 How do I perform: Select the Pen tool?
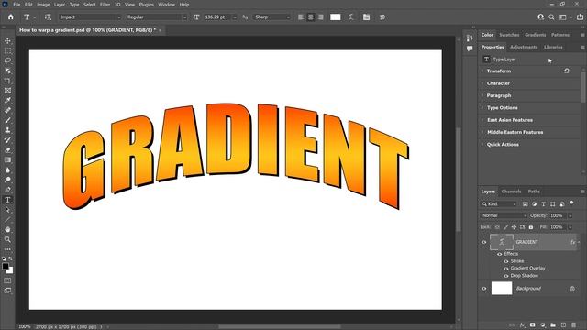[7, 190]
